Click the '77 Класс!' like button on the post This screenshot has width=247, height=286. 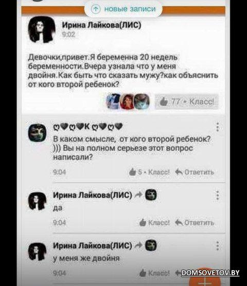click(x=187, y=102)
